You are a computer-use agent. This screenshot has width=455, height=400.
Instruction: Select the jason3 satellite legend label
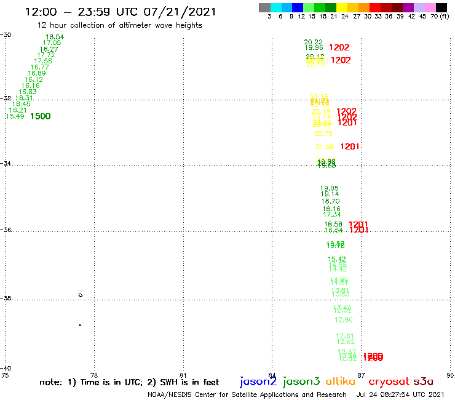tap(301, 382)
